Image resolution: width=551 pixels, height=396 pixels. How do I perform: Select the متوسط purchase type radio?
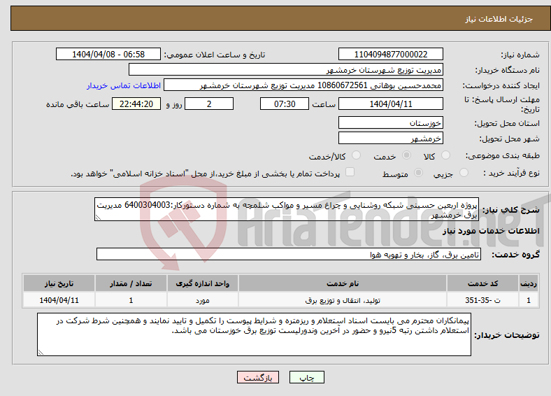click(x=419, y=172)
